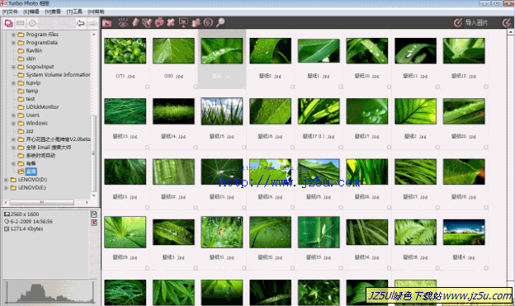Expand the 全球 Email folder node
This screenshot has height=306, width=515.
click(13, 148)
